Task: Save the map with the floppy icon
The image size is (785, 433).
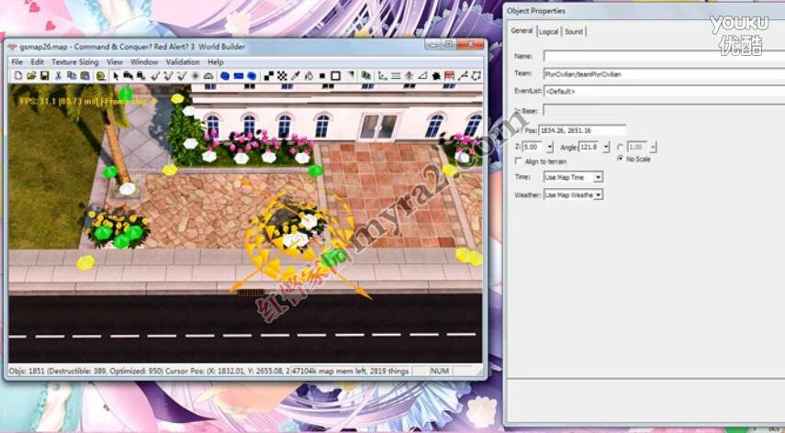Action: 45,75
